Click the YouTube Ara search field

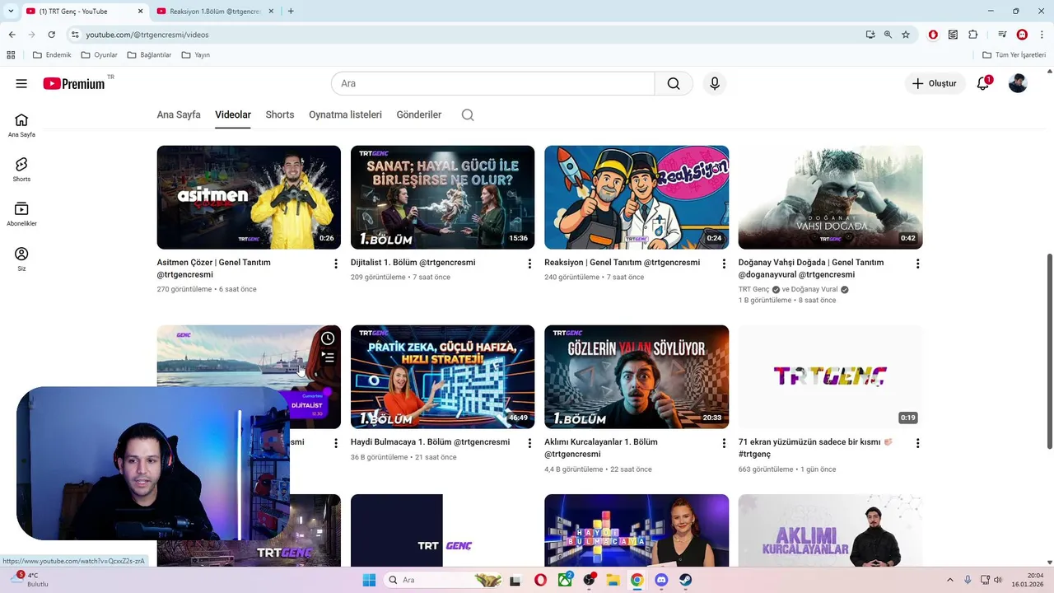click(492, 83)
